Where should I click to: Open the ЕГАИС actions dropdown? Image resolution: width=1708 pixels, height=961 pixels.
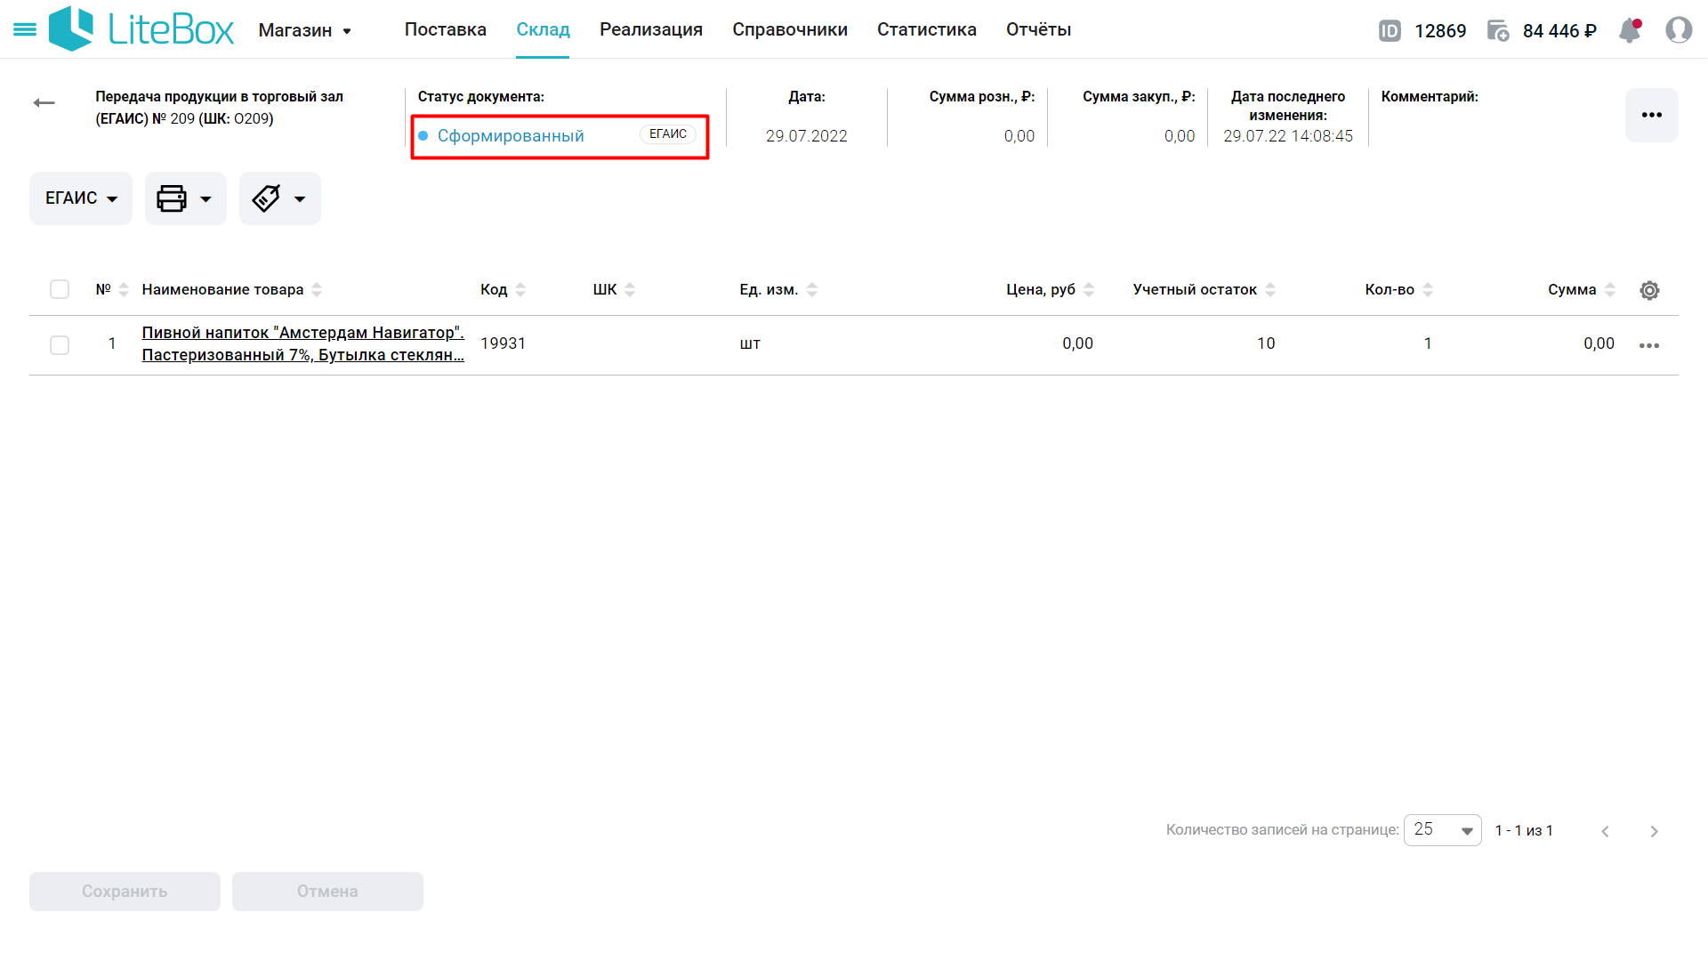tap(81, 198)
